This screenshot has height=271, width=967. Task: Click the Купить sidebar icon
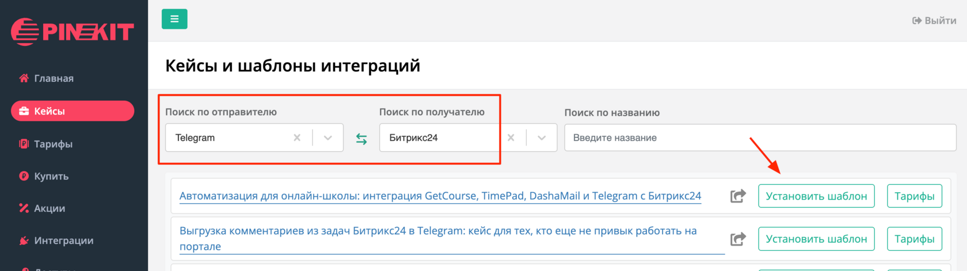coord(24,176)
